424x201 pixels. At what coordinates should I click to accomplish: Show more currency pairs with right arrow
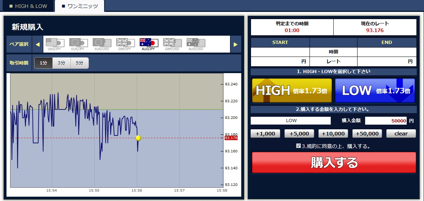235,44
